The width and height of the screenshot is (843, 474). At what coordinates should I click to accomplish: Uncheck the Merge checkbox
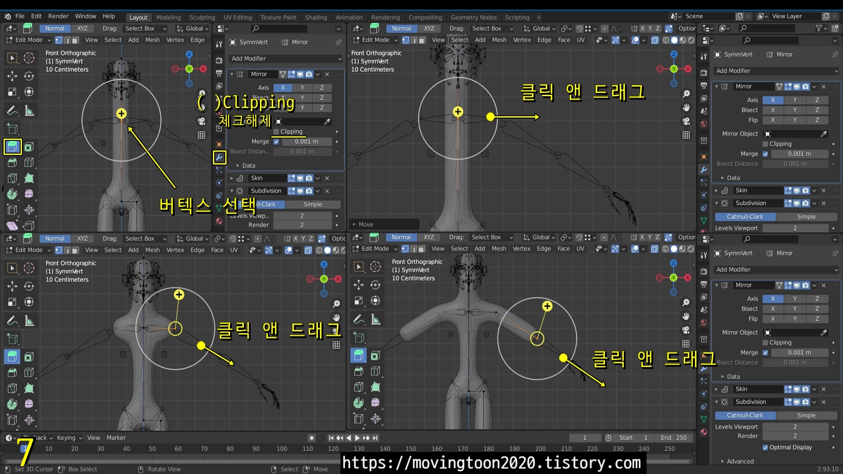pyautogui.click(x=276, y=142)
